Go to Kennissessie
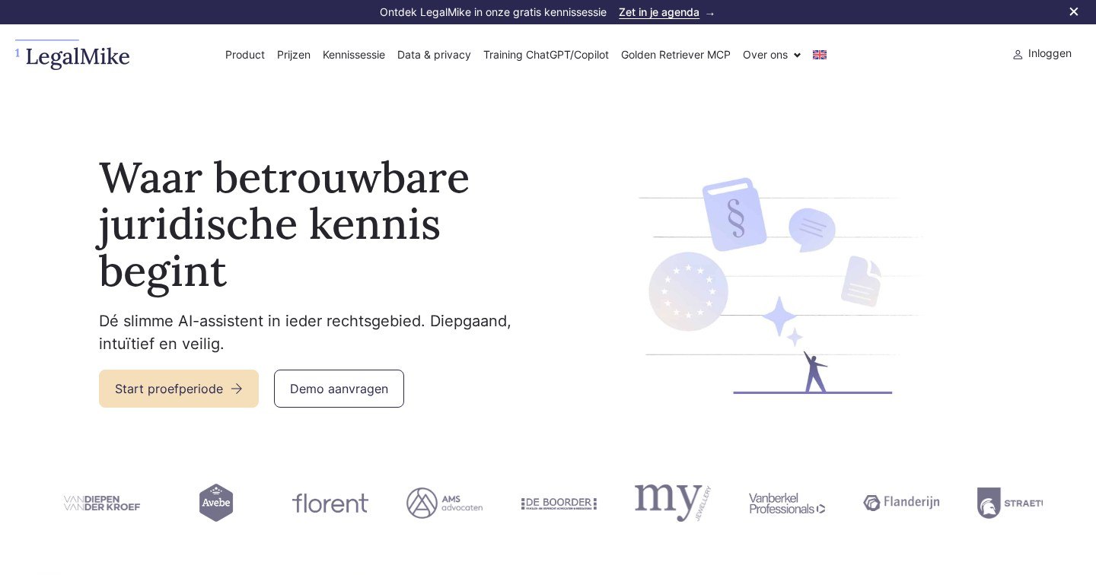 [354, 55]
